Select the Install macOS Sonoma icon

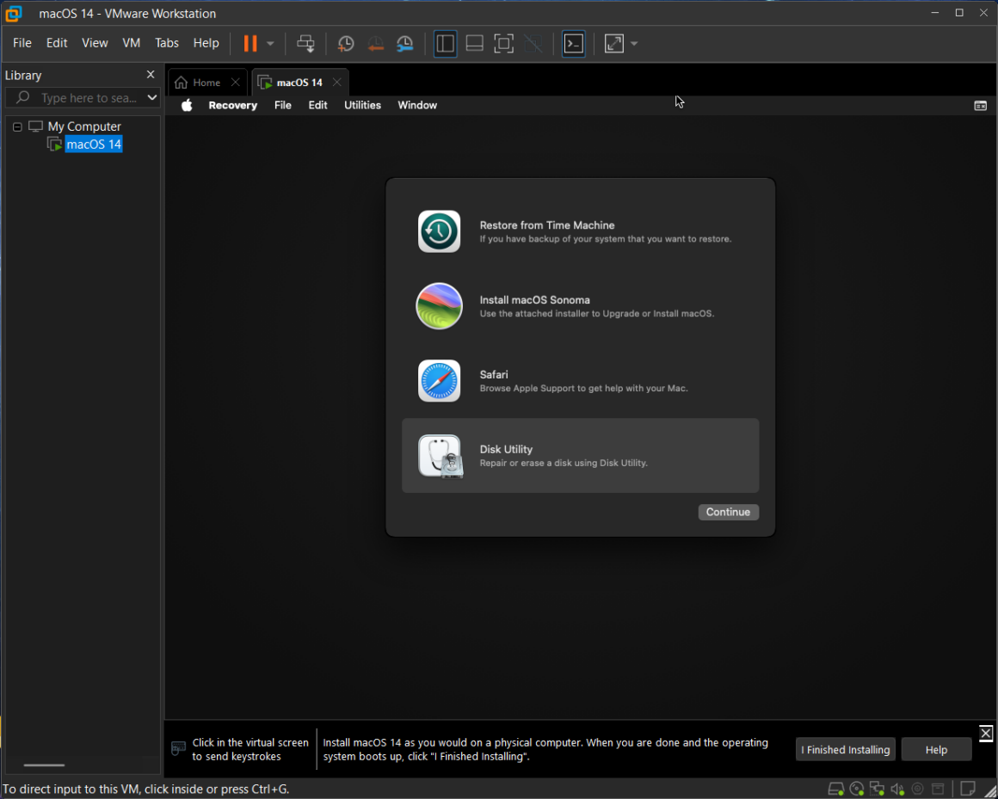coord(439,306)
